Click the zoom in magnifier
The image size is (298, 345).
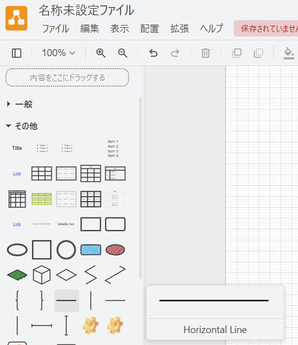tap(101, 53)
